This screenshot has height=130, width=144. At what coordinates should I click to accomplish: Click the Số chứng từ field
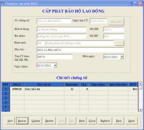pyautogui.click(x=54, y=21)
